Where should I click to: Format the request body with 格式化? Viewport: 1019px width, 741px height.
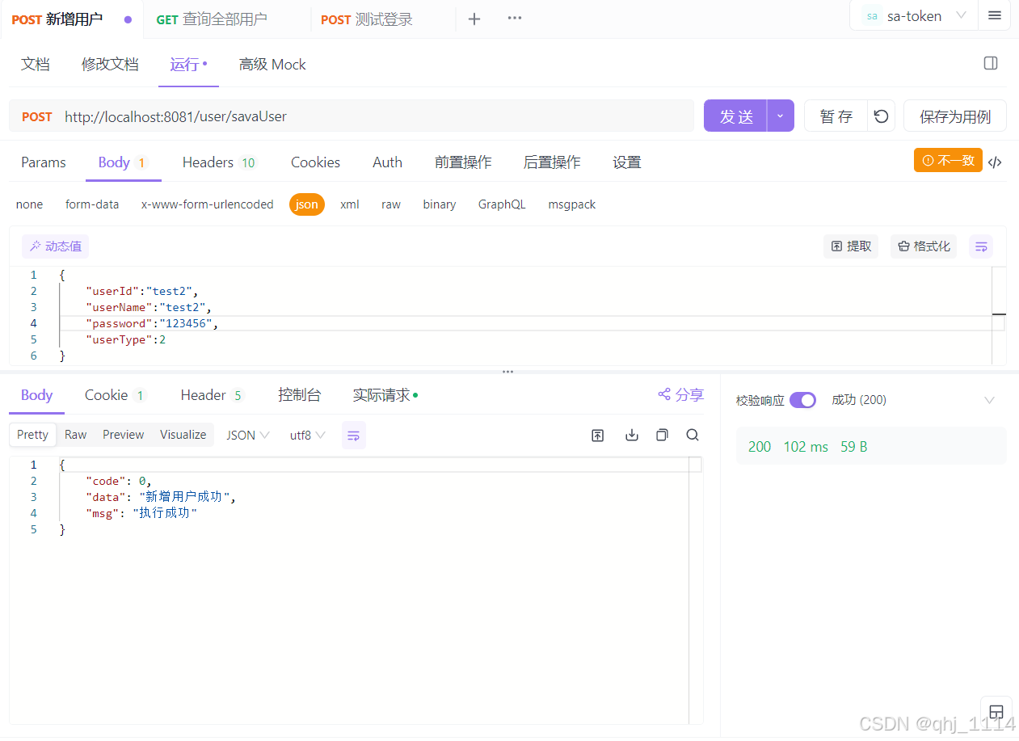click(x=923, y=246)
